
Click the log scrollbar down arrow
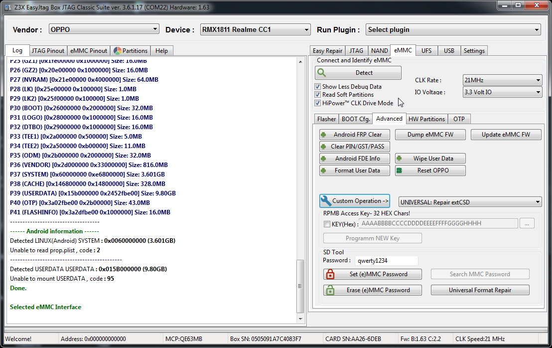tap(300, 319)
